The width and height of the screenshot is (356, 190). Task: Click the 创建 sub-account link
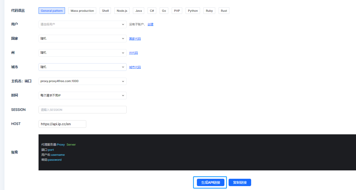pos(150,24)
